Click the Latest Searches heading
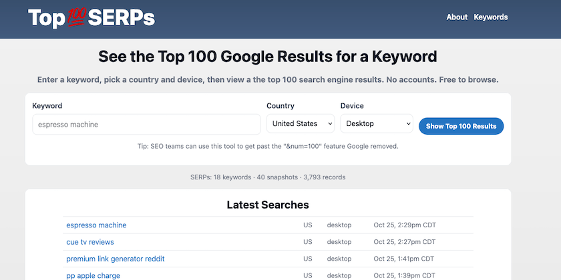The height and width of the screenshot is (280, 561). (x=268, y=205)
